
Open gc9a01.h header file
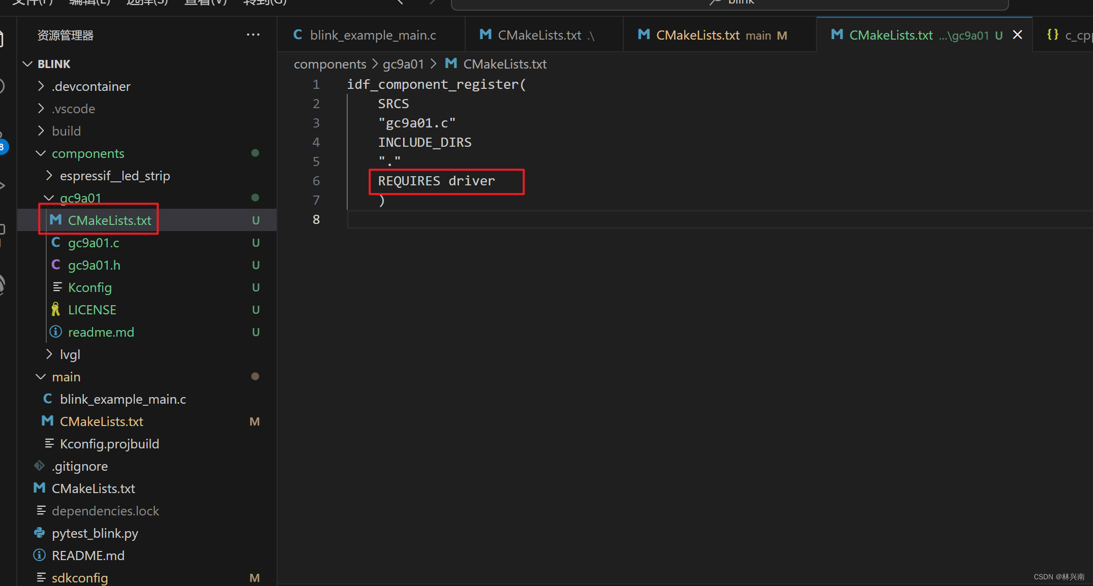click(x=147, y=265)
